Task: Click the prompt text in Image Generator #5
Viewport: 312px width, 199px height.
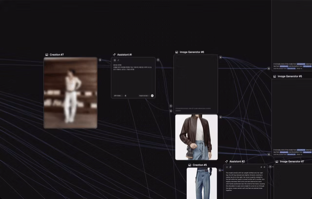Action: pyautogui.click(x=292, y=152)
